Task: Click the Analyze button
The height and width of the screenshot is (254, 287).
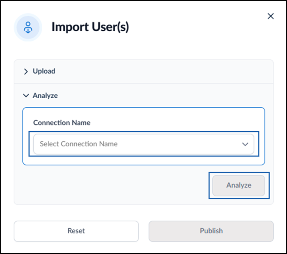Action: [x=239, y=185]
